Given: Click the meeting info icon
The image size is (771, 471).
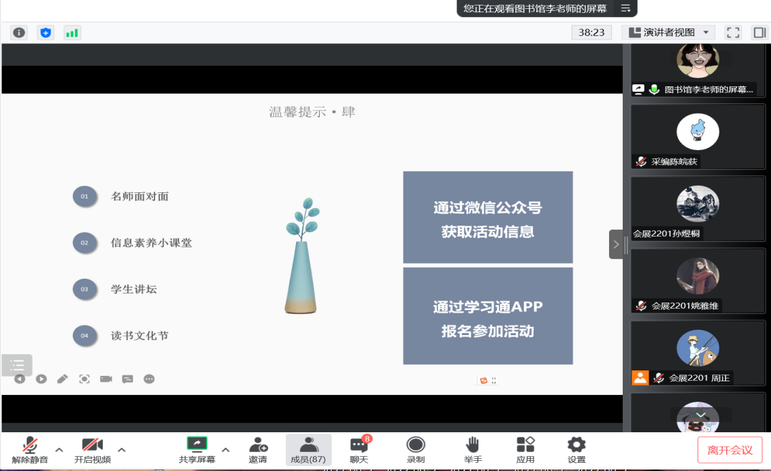Looking at the screenshot, I should [19, 33].
